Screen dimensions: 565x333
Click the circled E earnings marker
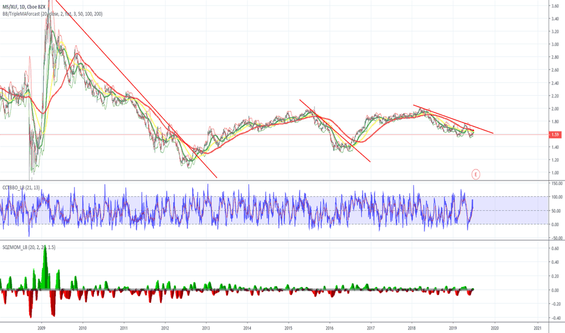[x=476, y=174]
